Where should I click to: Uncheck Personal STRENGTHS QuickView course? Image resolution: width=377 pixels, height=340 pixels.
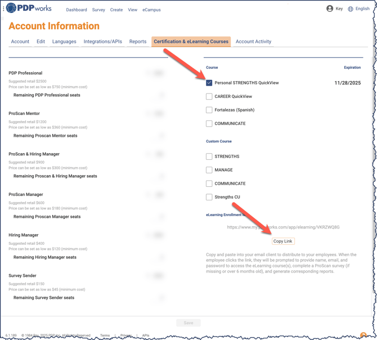[209, 83]
